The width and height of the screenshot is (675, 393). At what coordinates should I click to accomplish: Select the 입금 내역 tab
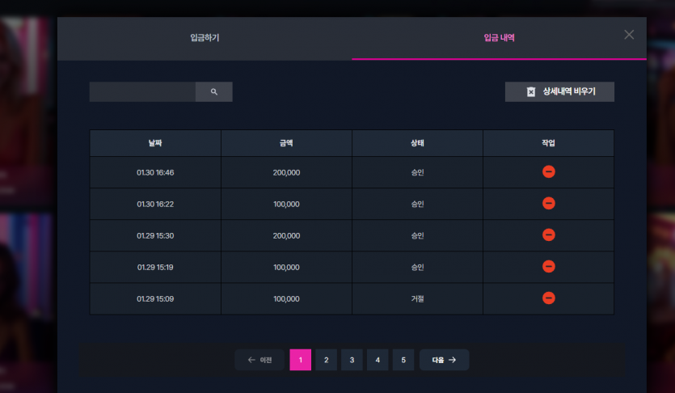coord(499,38)
